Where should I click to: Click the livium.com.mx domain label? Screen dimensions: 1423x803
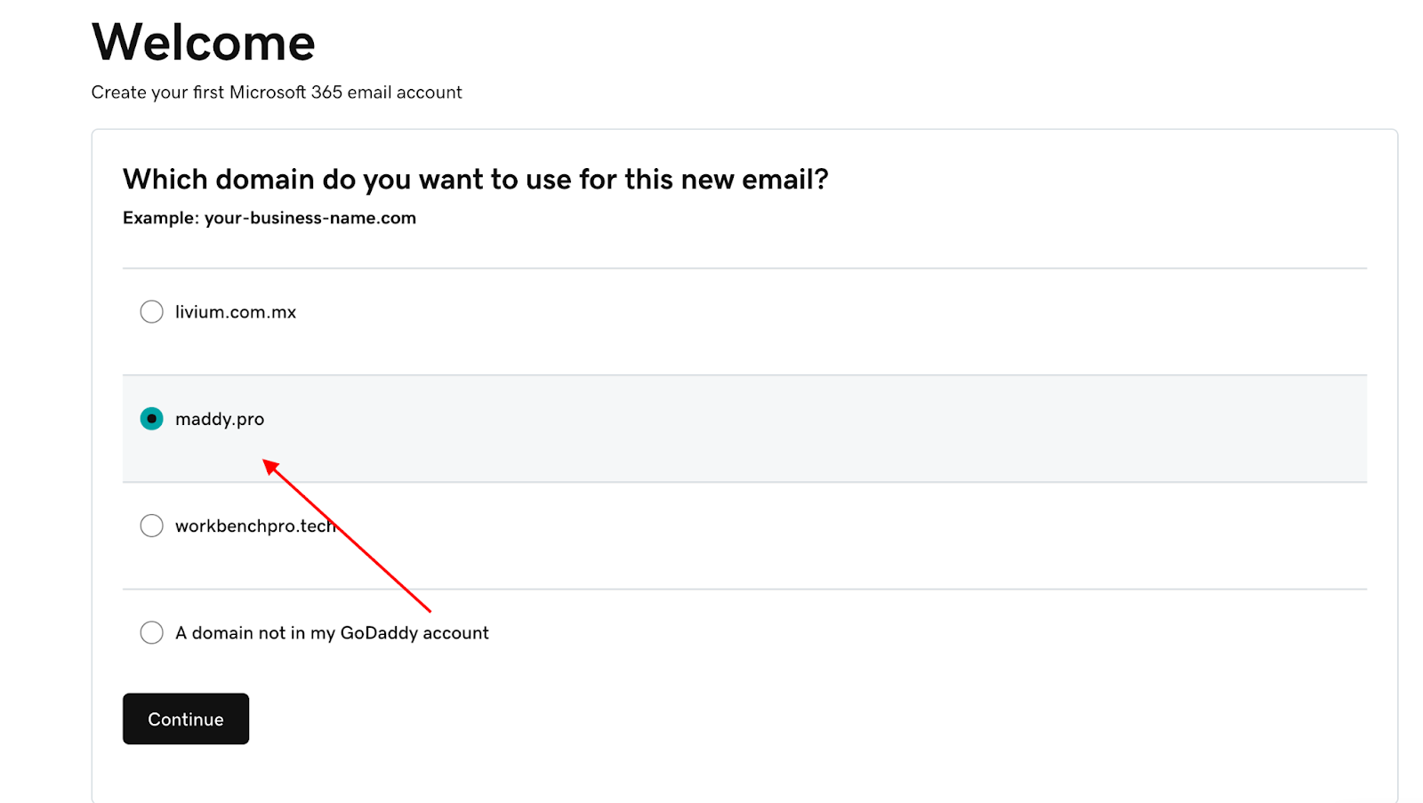[x=236, y=312]
